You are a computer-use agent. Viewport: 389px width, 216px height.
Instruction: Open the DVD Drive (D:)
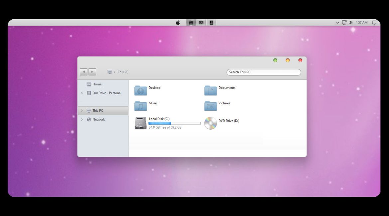(x=210, y=123)
